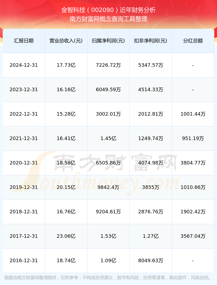Screen dimensions: 217x285
Task: Select the 3855万 cell
Action: pos(151,187)
